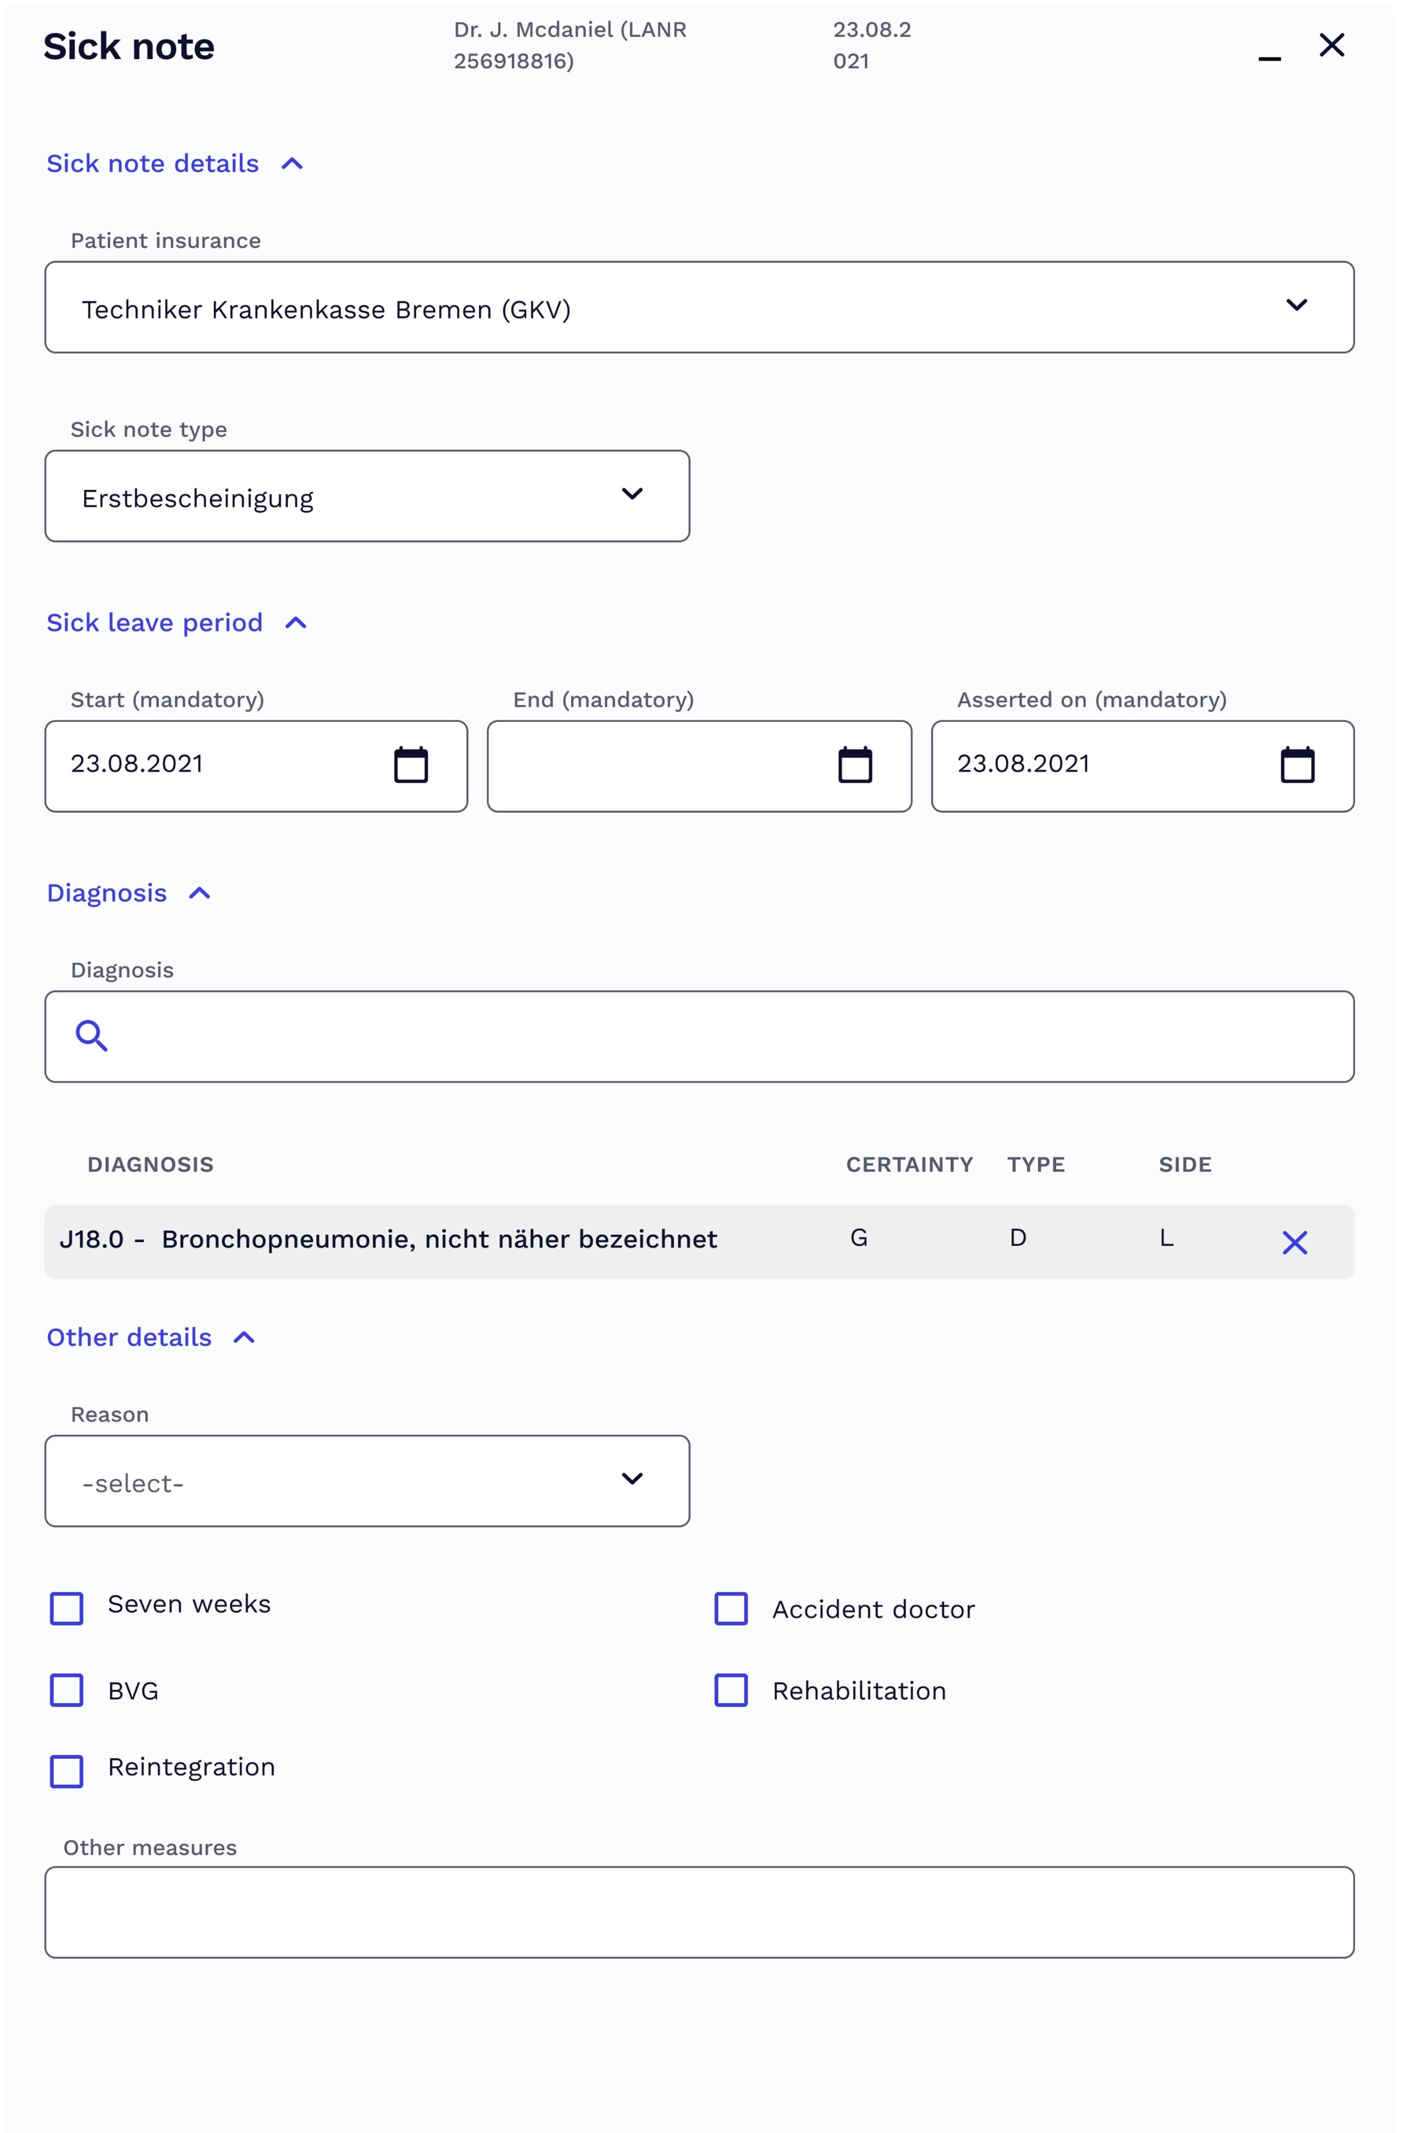Focus the Other measures text field

pyautogui.click(x=699, y=1913)
